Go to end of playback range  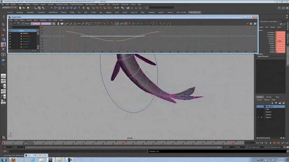(x=287, y=143)
